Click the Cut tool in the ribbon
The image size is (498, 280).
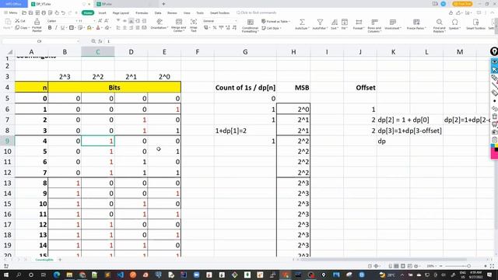click(x=20, y=21)
